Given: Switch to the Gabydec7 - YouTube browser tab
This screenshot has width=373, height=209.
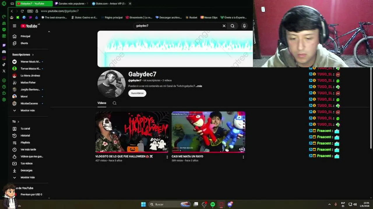Looking at the screenshot, I should coord(34,3).
